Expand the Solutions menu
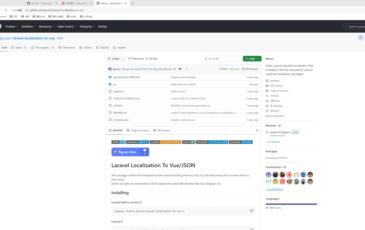Screen dimensions: 365x230 pyautogui.click(x=29, y=27)
